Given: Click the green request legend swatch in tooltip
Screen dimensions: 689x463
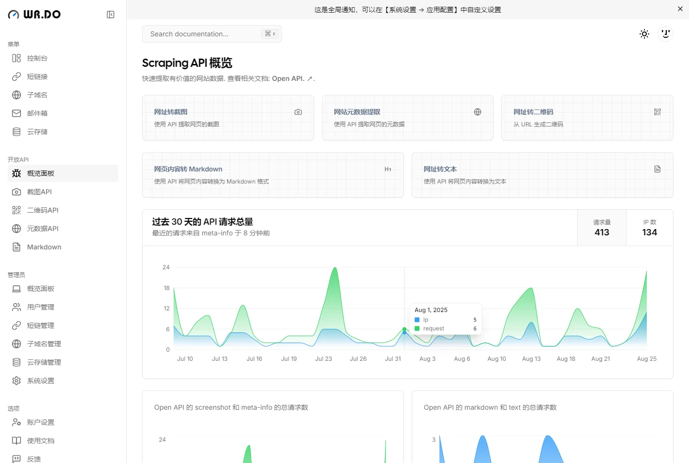Looking at the screenshot, I should pos(417,328).
